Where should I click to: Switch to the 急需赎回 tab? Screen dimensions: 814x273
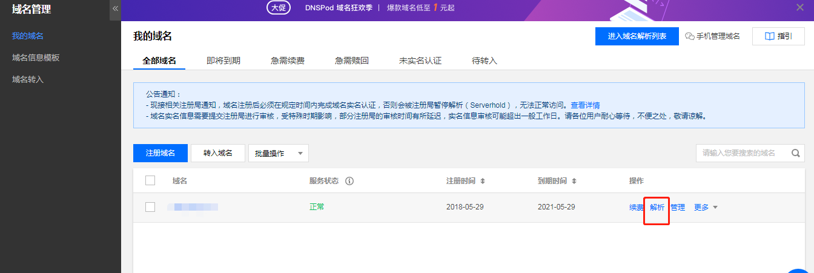[x=352, y=61]
